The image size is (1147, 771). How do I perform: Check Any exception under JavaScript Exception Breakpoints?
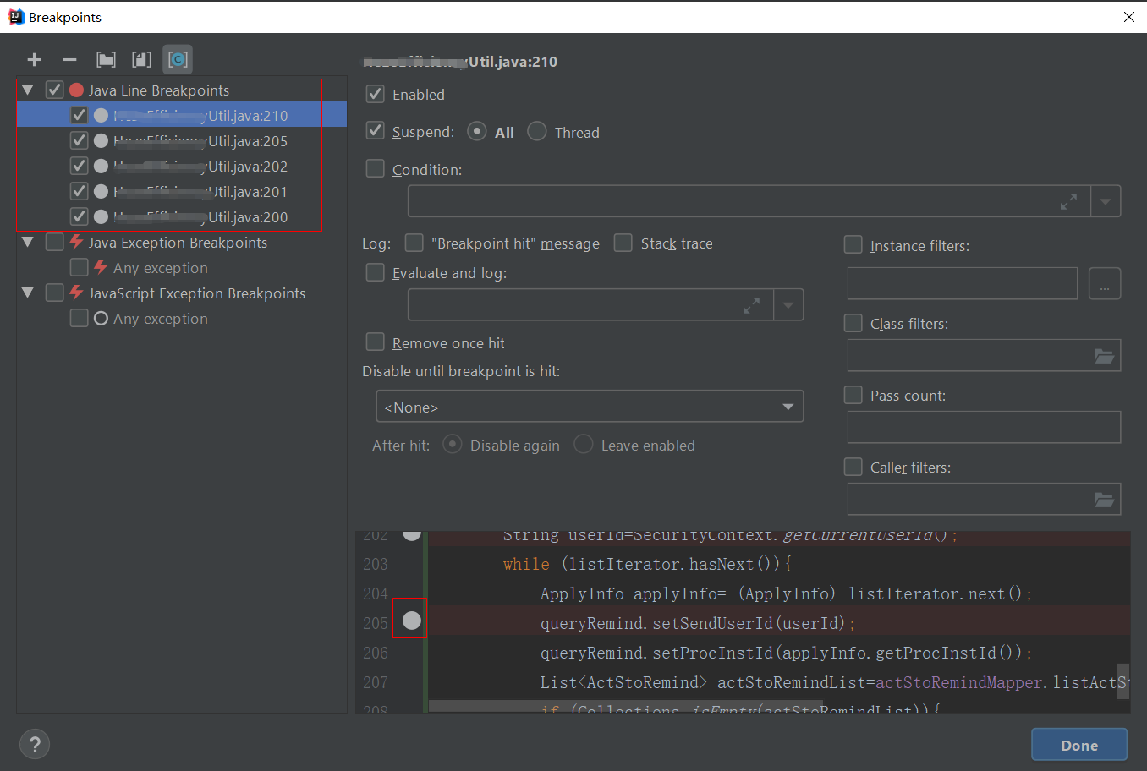pos(79,318)
